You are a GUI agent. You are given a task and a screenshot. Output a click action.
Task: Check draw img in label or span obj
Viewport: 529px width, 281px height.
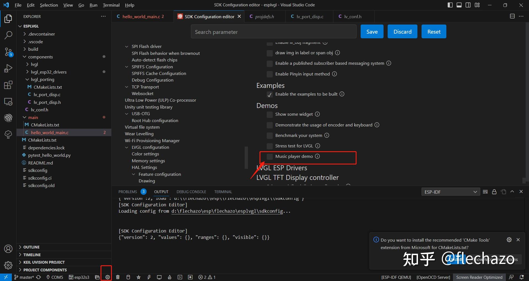coord(270,53)
